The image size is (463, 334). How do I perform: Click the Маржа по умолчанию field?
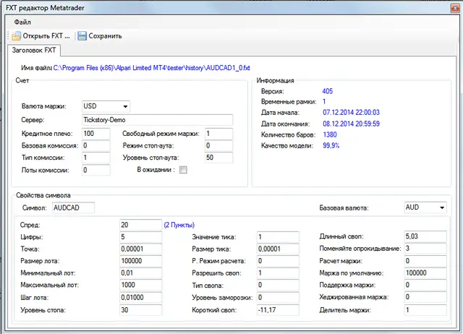coord(425,273)
